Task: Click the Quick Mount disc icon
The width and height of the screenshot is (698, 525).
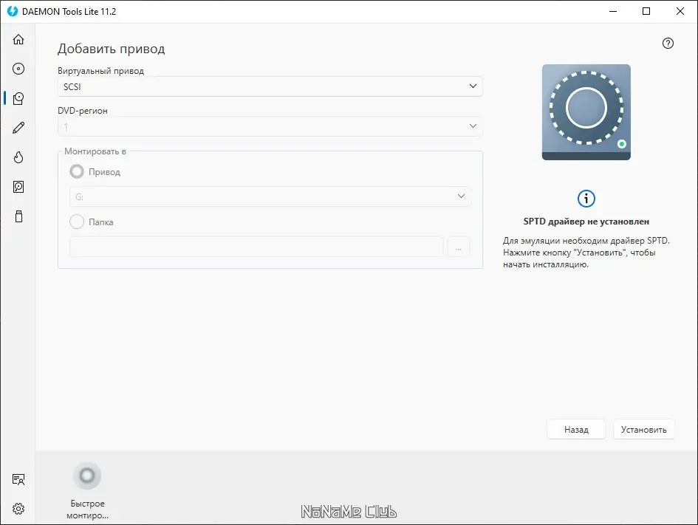Action: (x=87, y=476)
